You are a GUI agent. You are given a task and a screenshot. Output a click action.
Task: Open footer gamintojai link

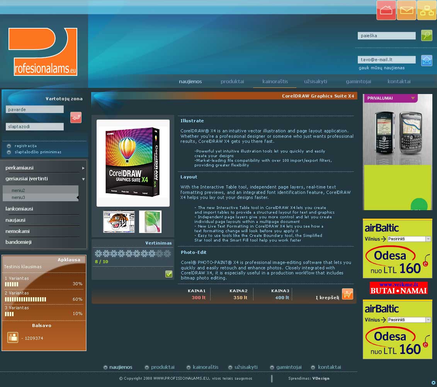tap(289, 367)
